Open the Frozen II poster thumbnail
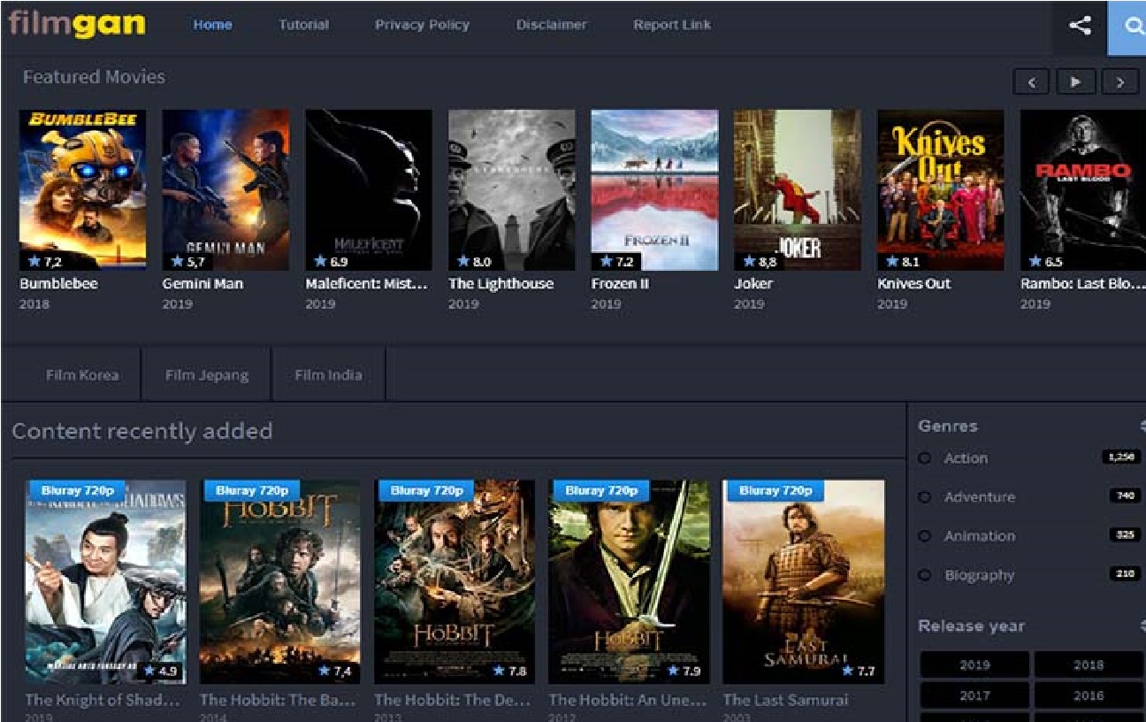 [654, 188]
